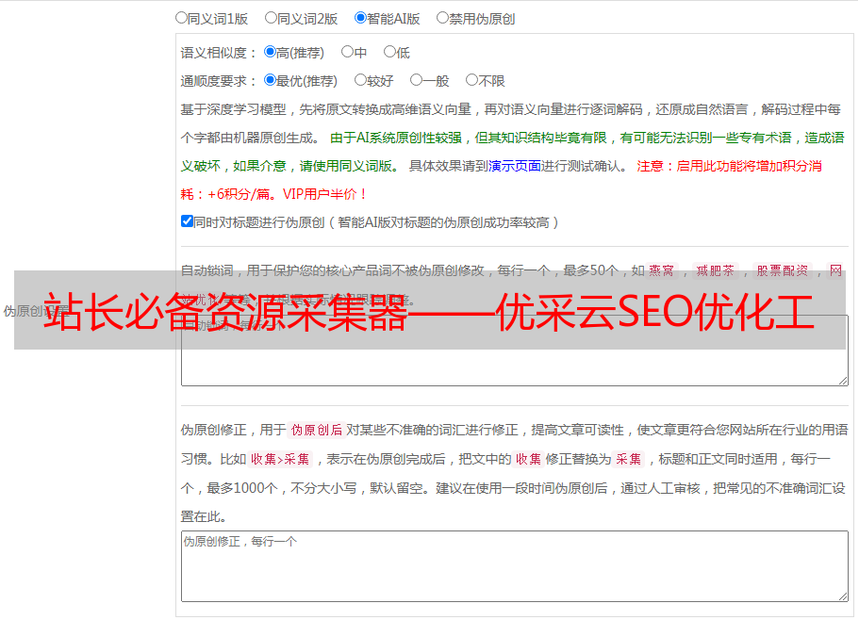
Task: Click the red VIP用户半价 notice text
Action: [324, 194]
